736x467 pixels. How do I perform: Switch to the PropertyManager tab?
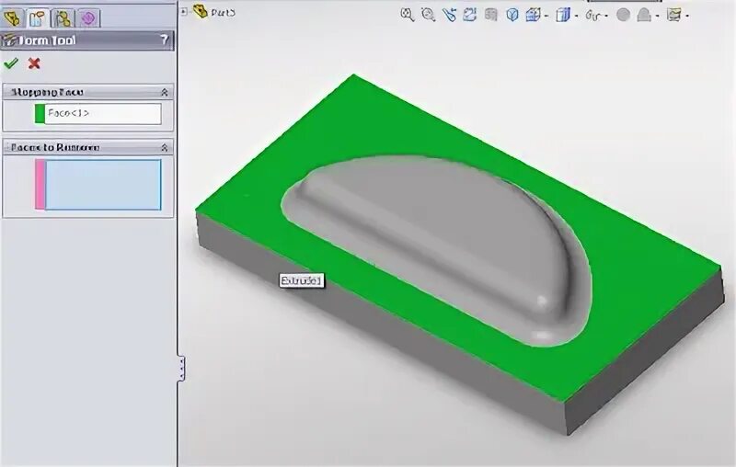38,18
